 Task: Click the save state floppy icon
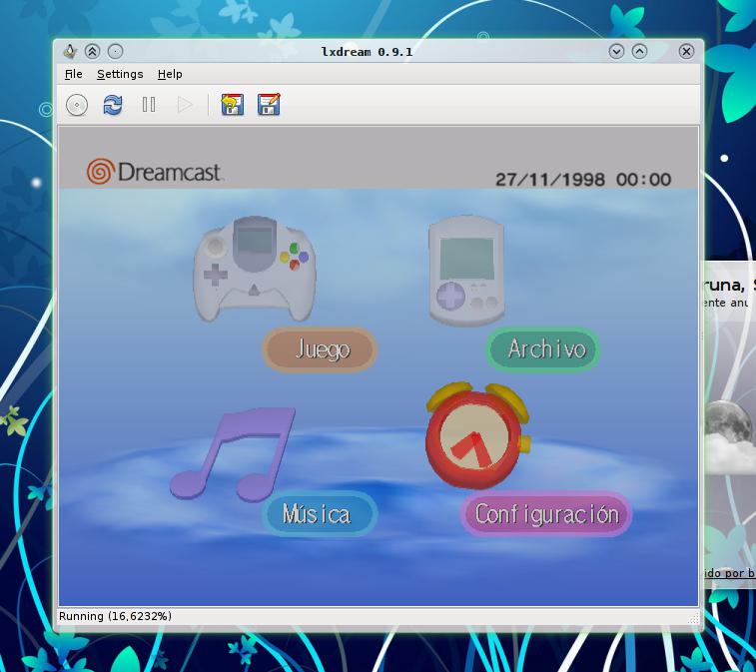(x=269, y=105)
